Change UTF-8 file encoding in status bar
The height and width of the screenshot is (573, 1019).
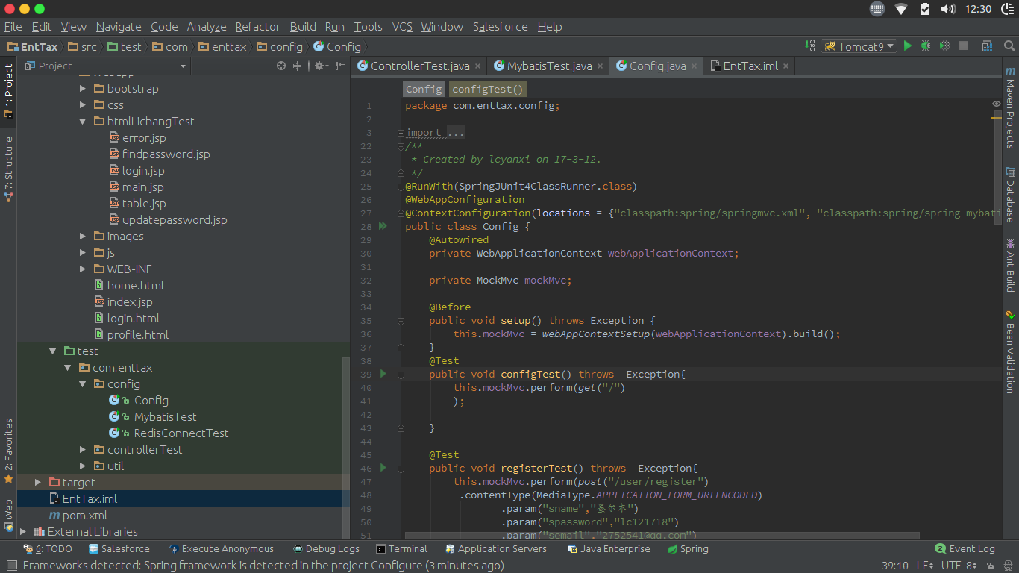[x=959, y=566]
